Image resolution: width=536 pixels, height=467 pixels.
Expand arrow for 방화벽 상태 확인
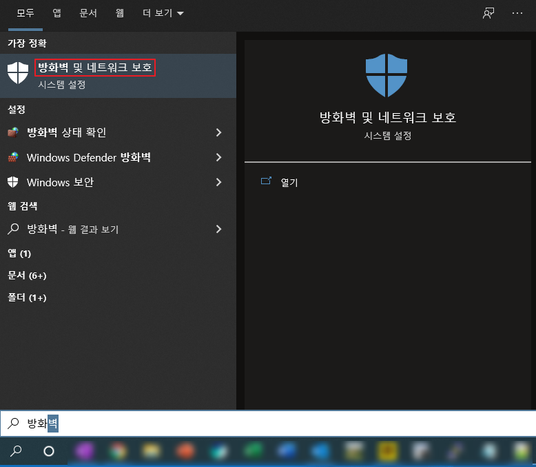coord(219,132)
